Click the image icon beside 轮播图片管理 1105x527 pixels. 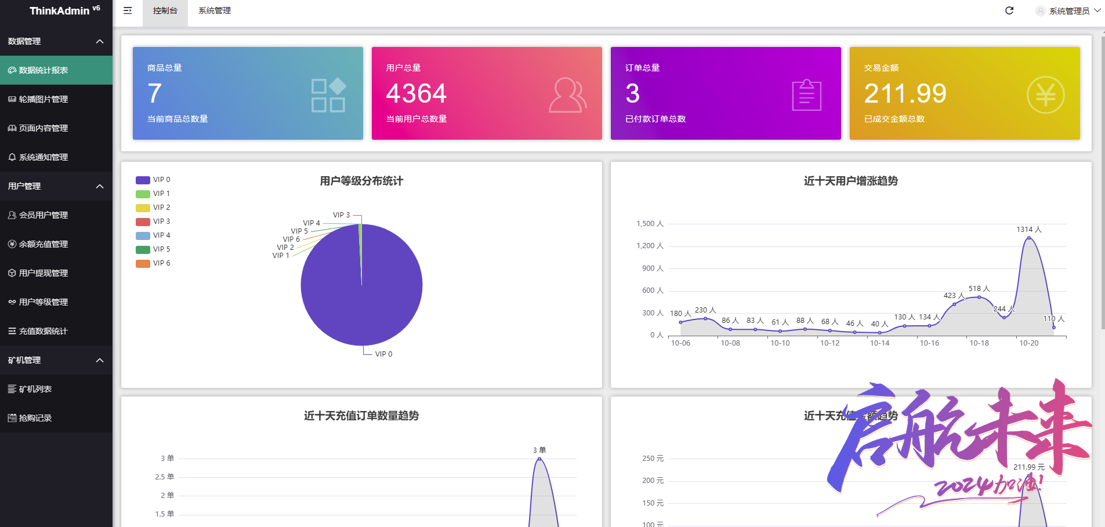(12, 99)
